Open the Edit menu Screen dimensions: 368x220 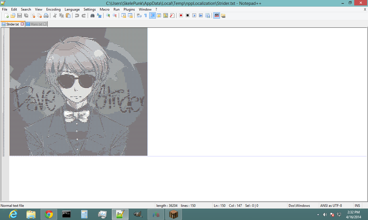coord(14,9)
